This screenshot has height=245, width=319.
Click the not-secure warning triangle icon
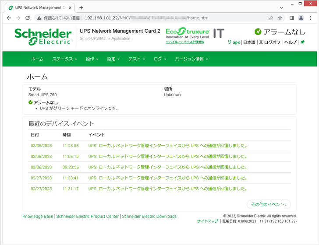39,18
